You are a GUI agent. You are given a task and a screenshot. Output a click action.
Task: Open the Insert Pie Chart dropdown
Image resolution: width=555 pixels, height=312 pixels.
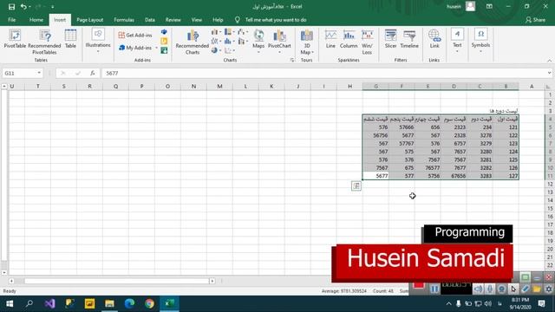[x=216, y=50]
